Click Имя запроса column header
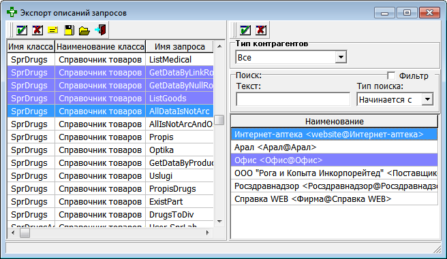Screen dimensions: 447x259 (180, 47)
